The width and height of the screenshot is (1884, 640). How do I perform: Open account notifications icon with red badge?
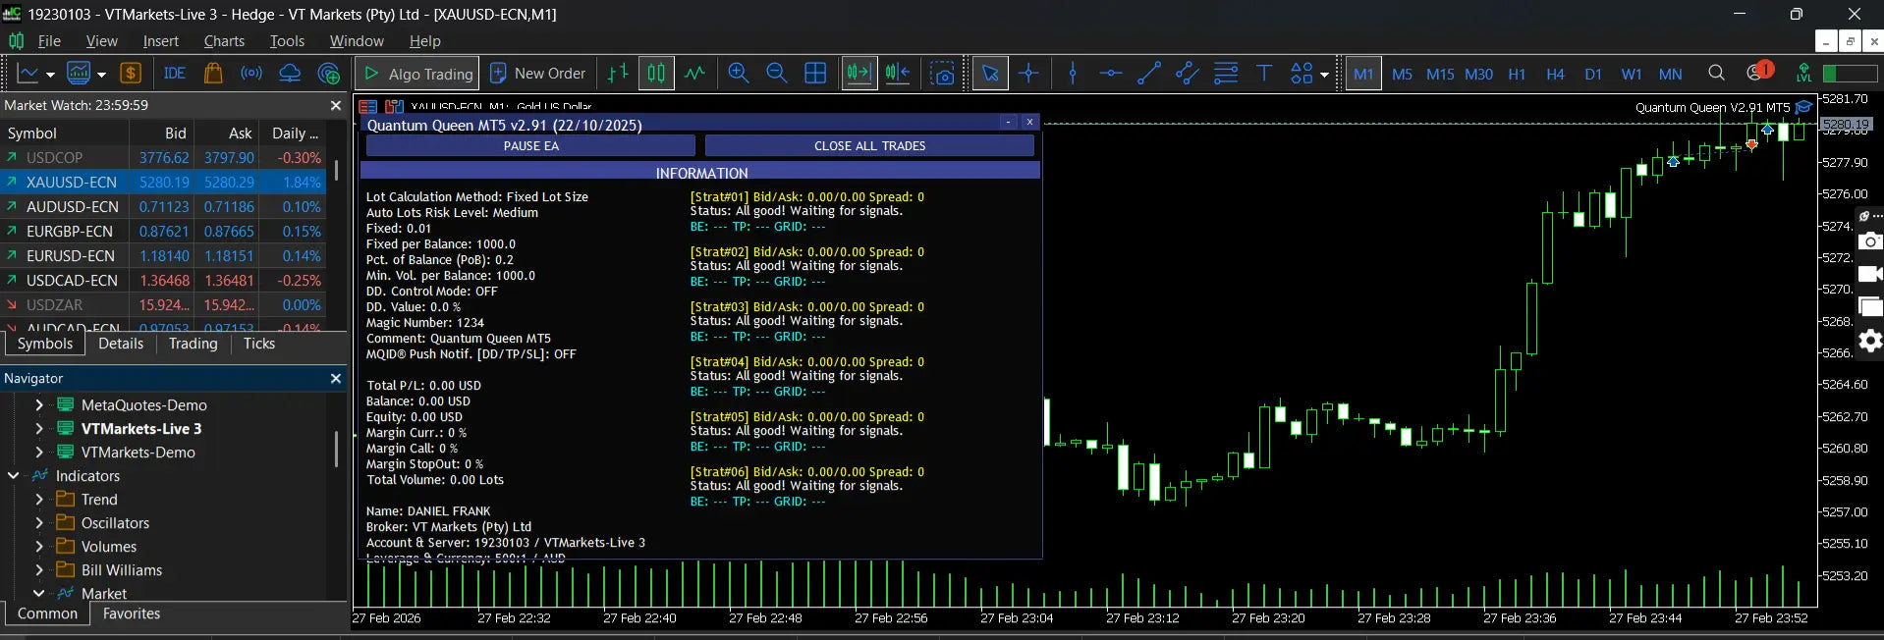[1758, 72]
